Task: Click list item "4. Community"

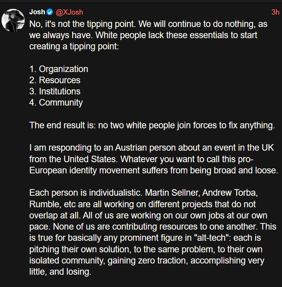Action: 56,102
